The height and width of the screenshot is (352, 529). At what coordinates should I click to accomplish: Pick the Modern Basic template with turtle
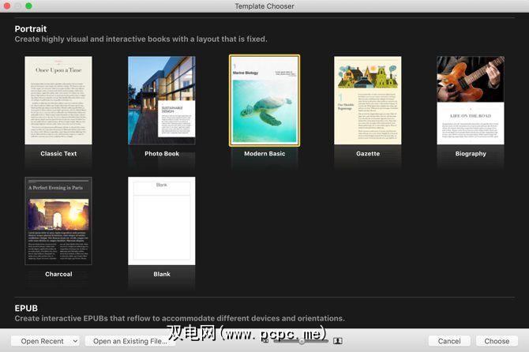(264, 100)
